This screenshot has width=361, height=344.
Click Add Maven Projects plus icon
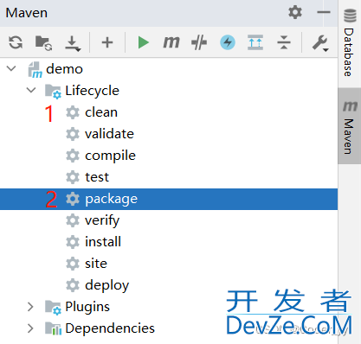(x=107, y=42)
